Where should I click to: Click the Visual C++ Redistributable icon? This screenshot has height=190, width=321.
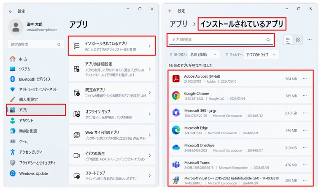[x=176, y=180]
